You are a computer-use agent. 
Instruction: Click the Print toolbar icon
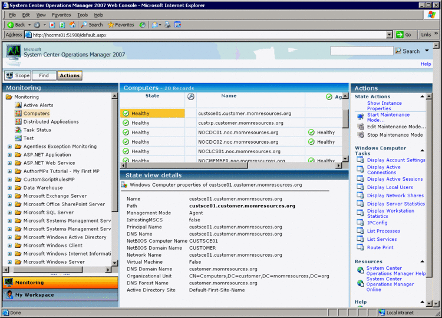pos(167,25)
